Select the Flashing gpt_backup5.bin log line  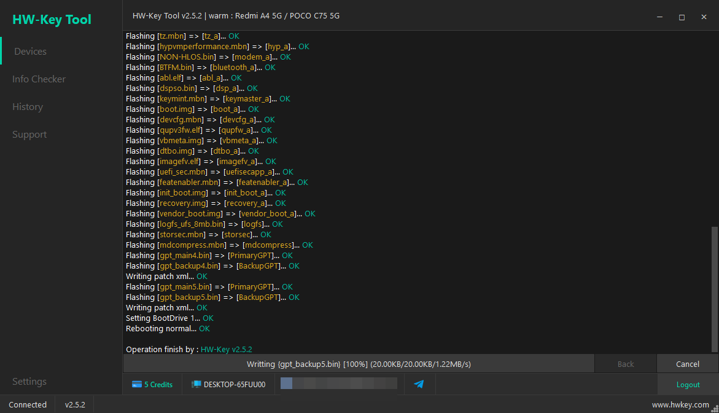pos(213,297)
